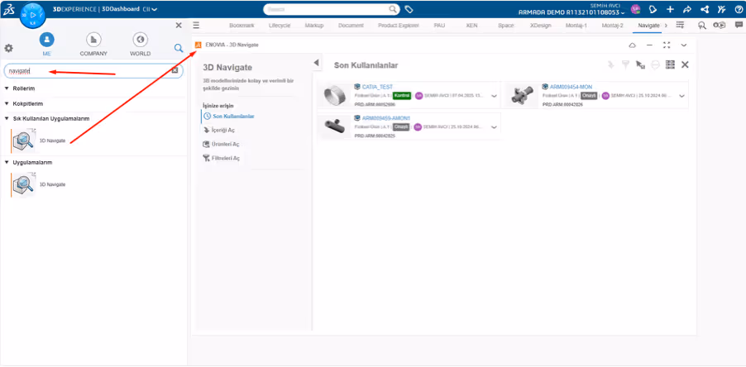Image resolution: width=746 pixels, height=367 pixels.
Task: Click the cursor selection tool icon
Action: [640, 65]
